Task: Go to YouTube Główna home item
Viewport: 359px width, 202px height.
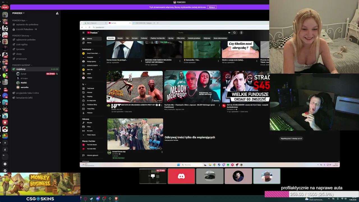Action: [x=91, y=38]
